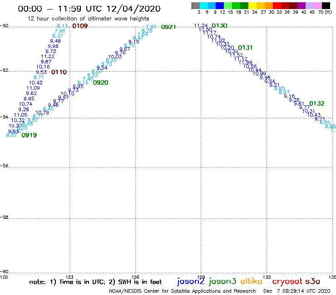
Task: Click the 10.79 wave height value
Action: click(x=42, y=113)
